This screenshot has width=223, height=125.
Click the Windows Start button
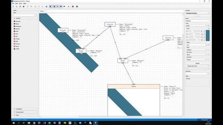(14, 123)
